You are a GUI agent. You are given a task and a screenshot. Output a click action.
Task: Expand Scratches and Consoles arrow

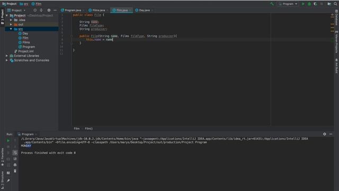point(7,60)
